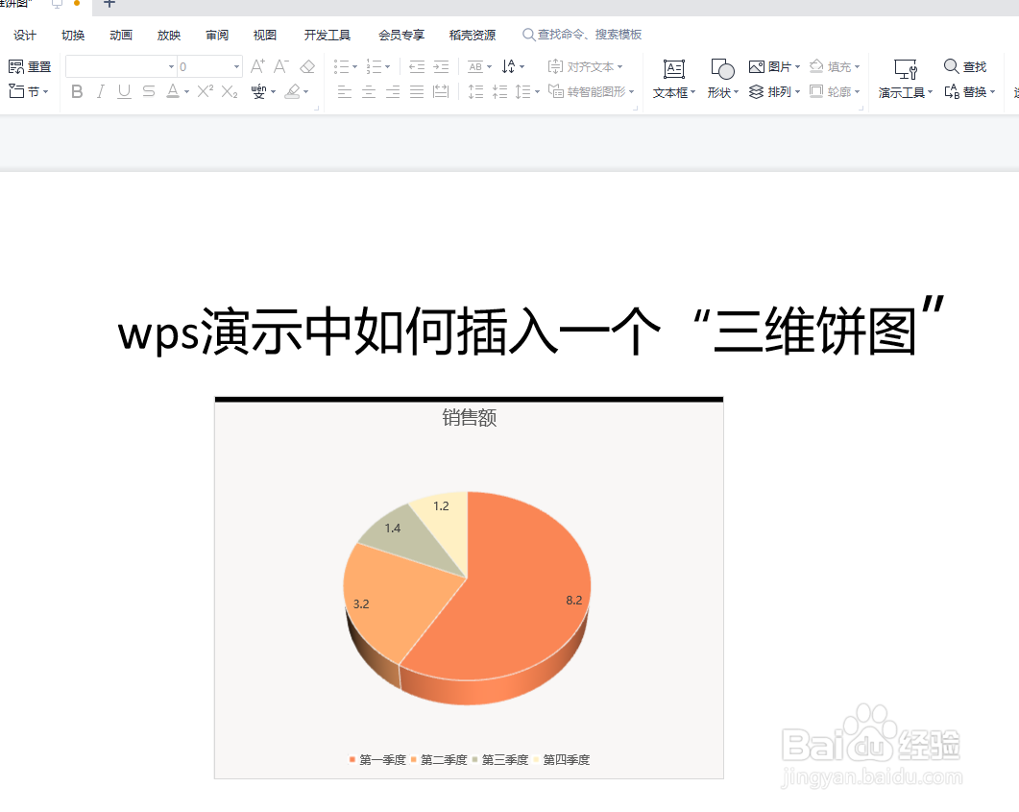Insert a 文本框 text box
This screenshot has height=812, width=1019.
pyautogui.click(x=674, y=80)
